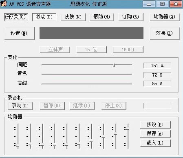Click the 音色 timbre slider track

coord(87,74)
